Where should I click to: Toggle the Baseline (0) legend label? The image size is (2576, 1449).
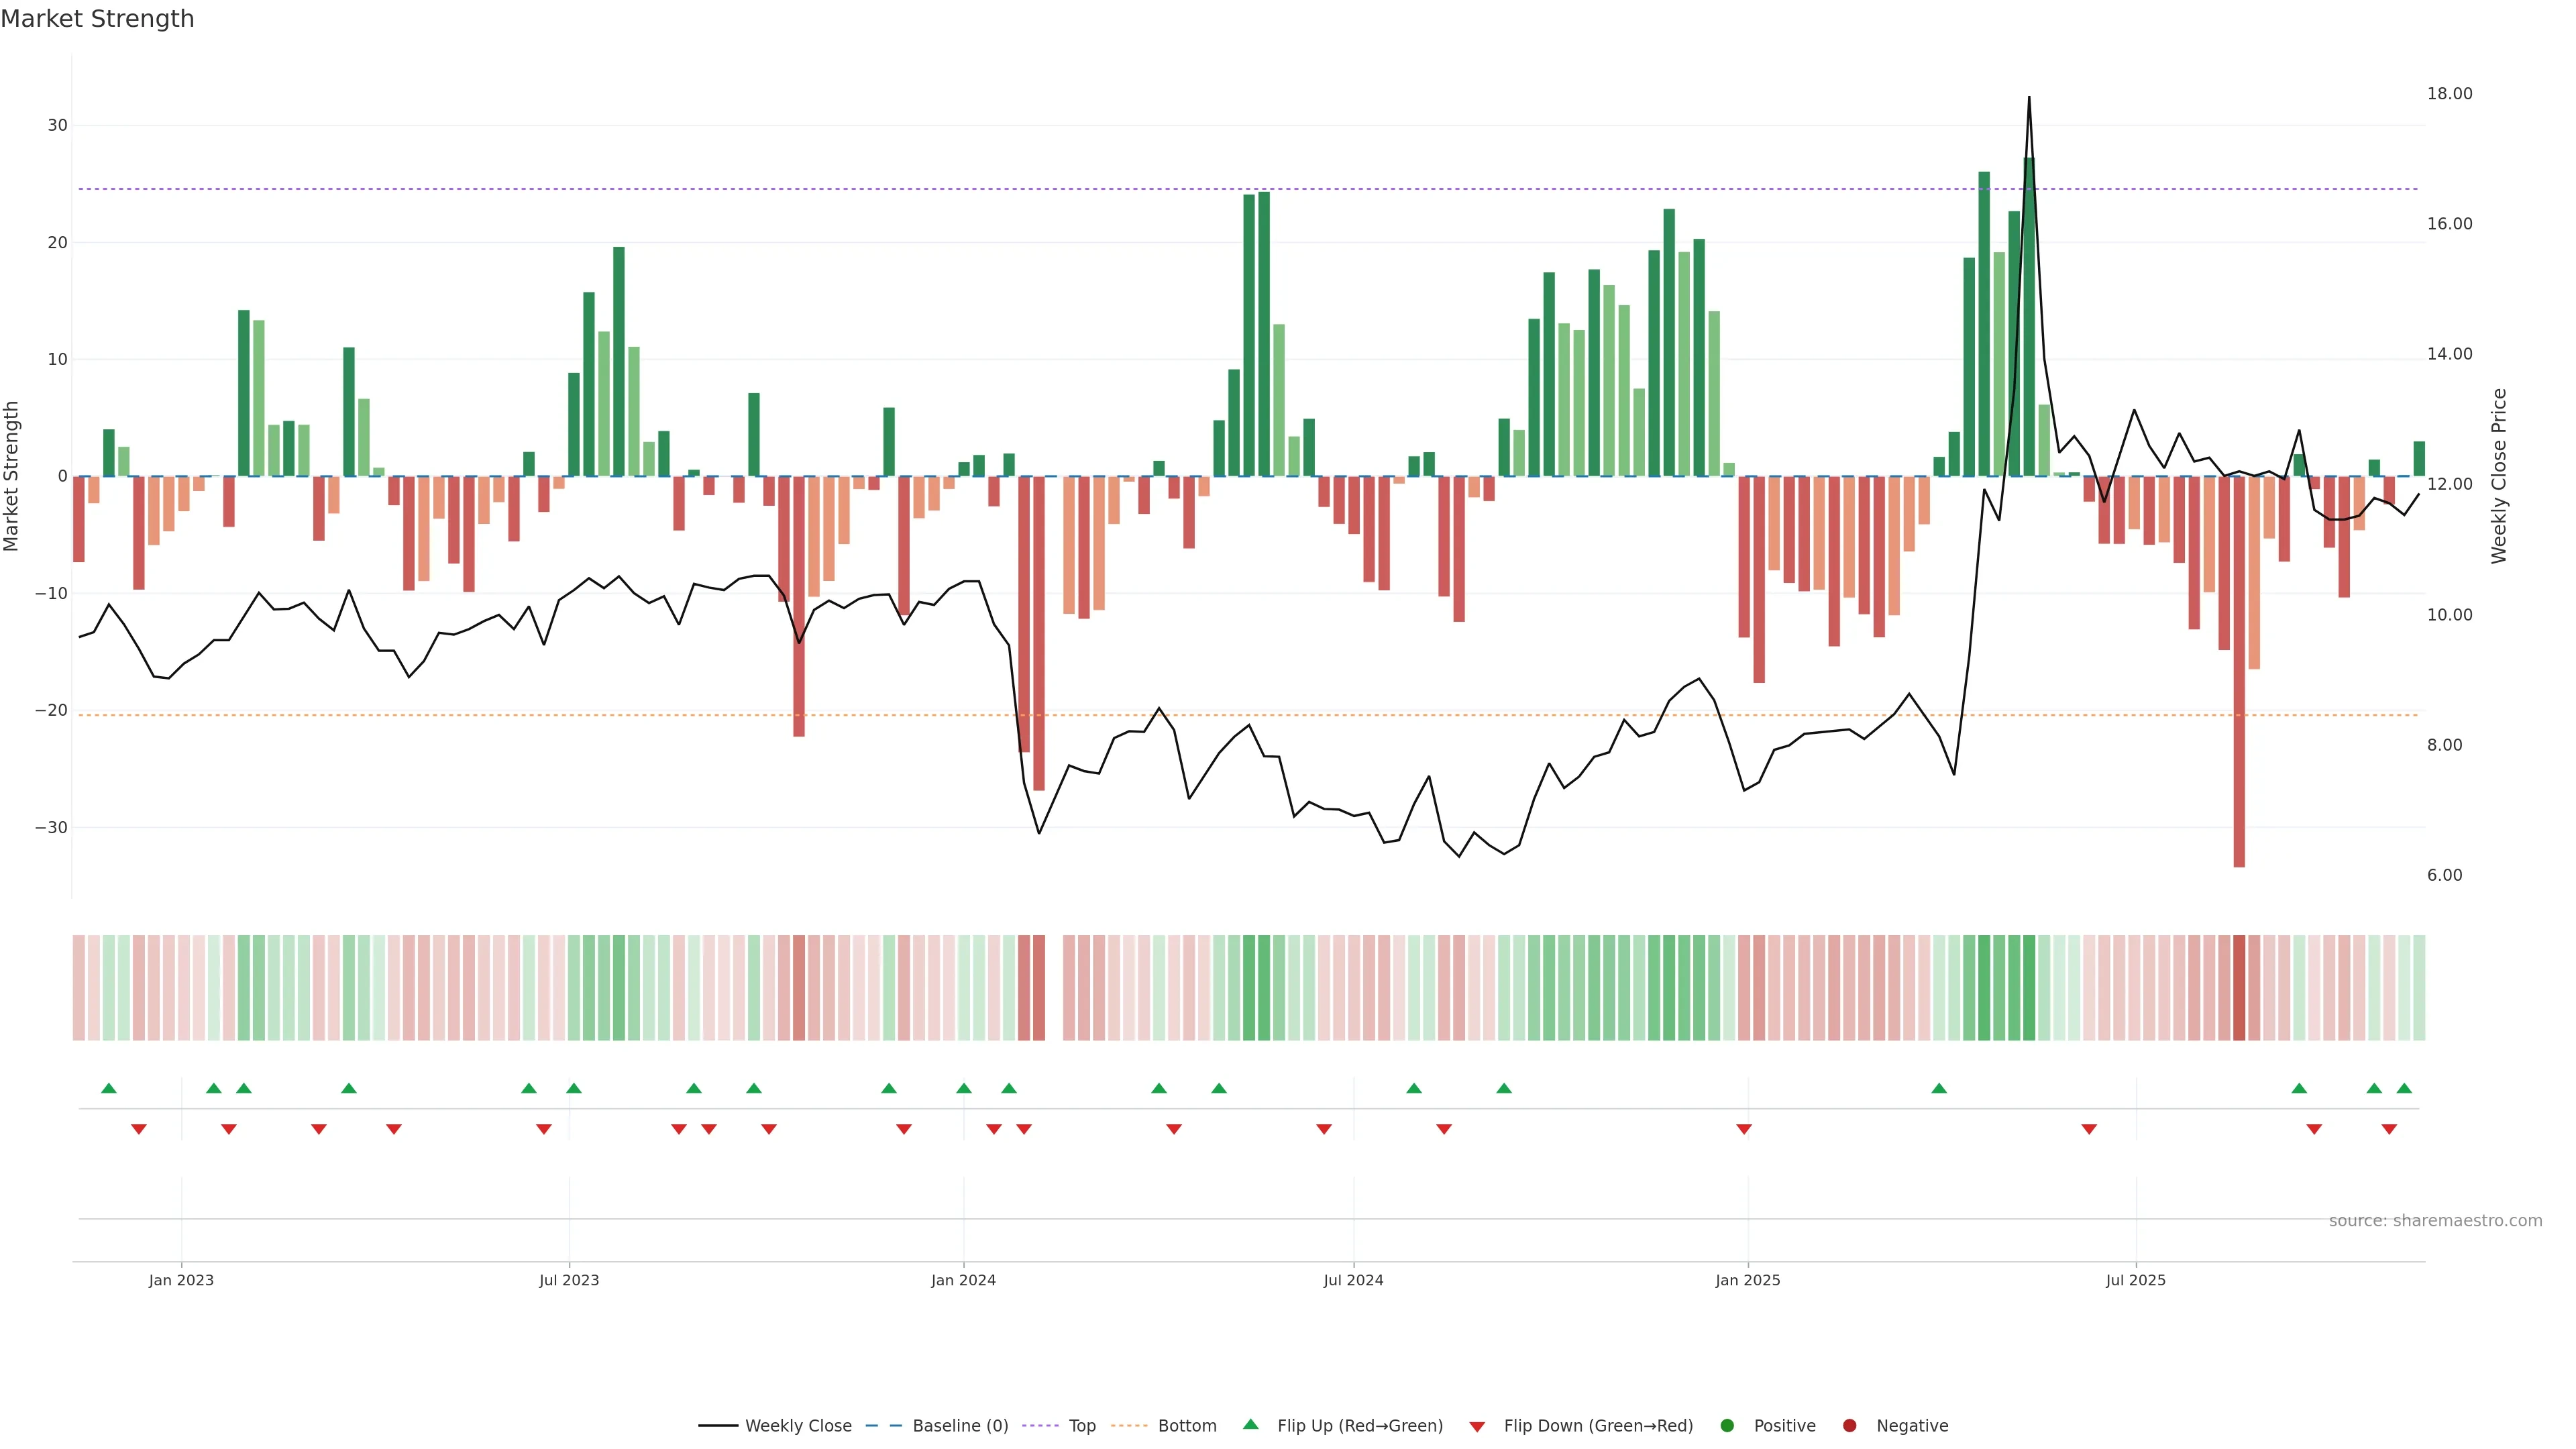960,1425
